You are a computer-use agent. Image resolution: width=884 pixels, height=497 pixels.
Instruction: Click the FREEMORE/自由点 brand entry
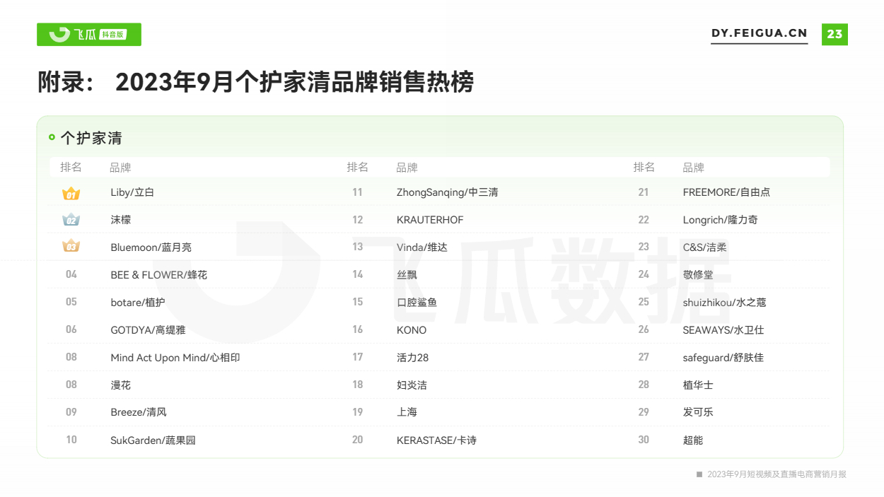tap(726, 192)
